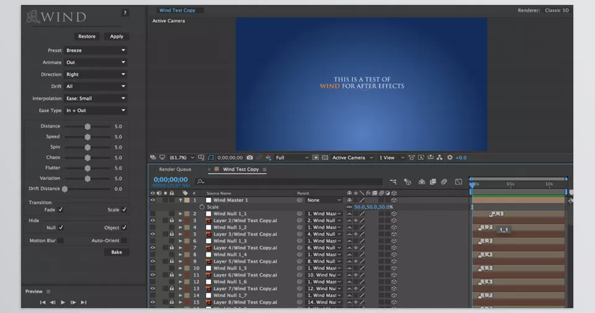Toggle pixel aspect ratio correction icon
Image resolution: width=595 pixels, height=313 pixels.
pos(412,158)
